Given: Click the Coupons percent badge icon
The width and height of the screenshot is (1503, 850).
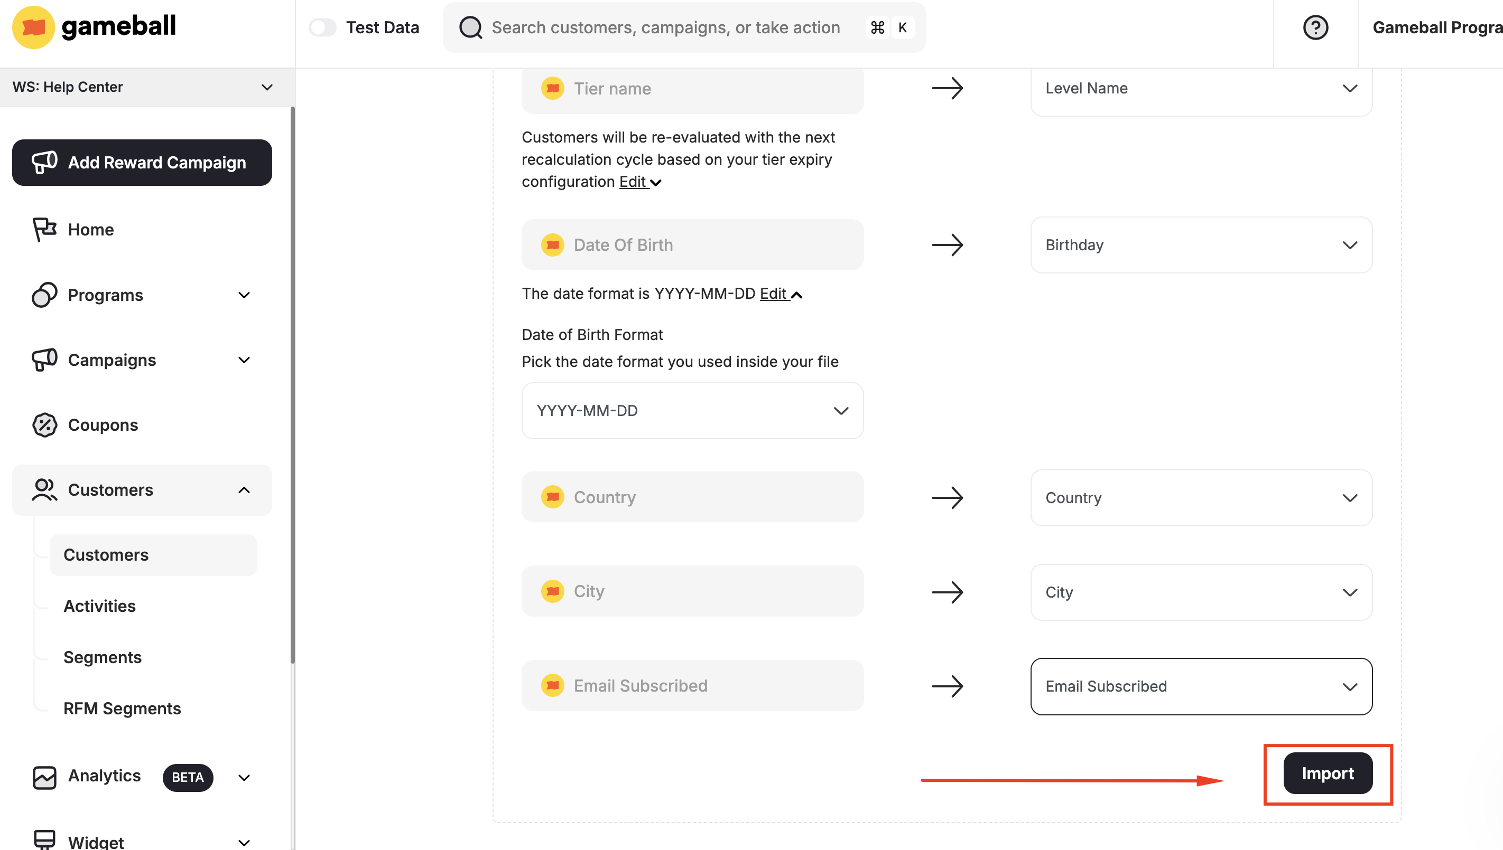Looking at the screenshot, I should pyautogui.click(x=44, y=425).
